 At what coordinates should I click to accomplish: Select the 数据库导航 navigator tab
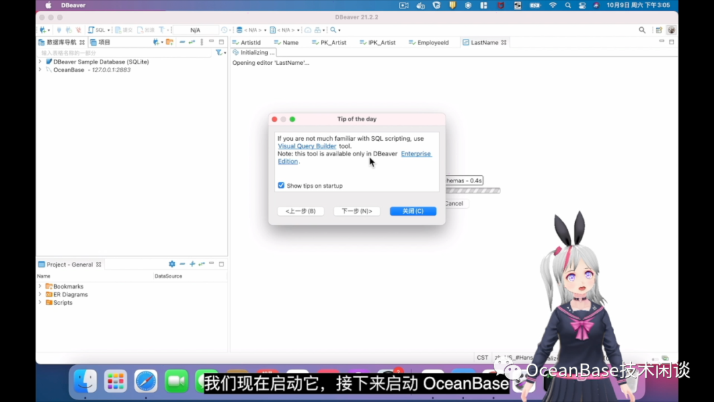point(61,42)
